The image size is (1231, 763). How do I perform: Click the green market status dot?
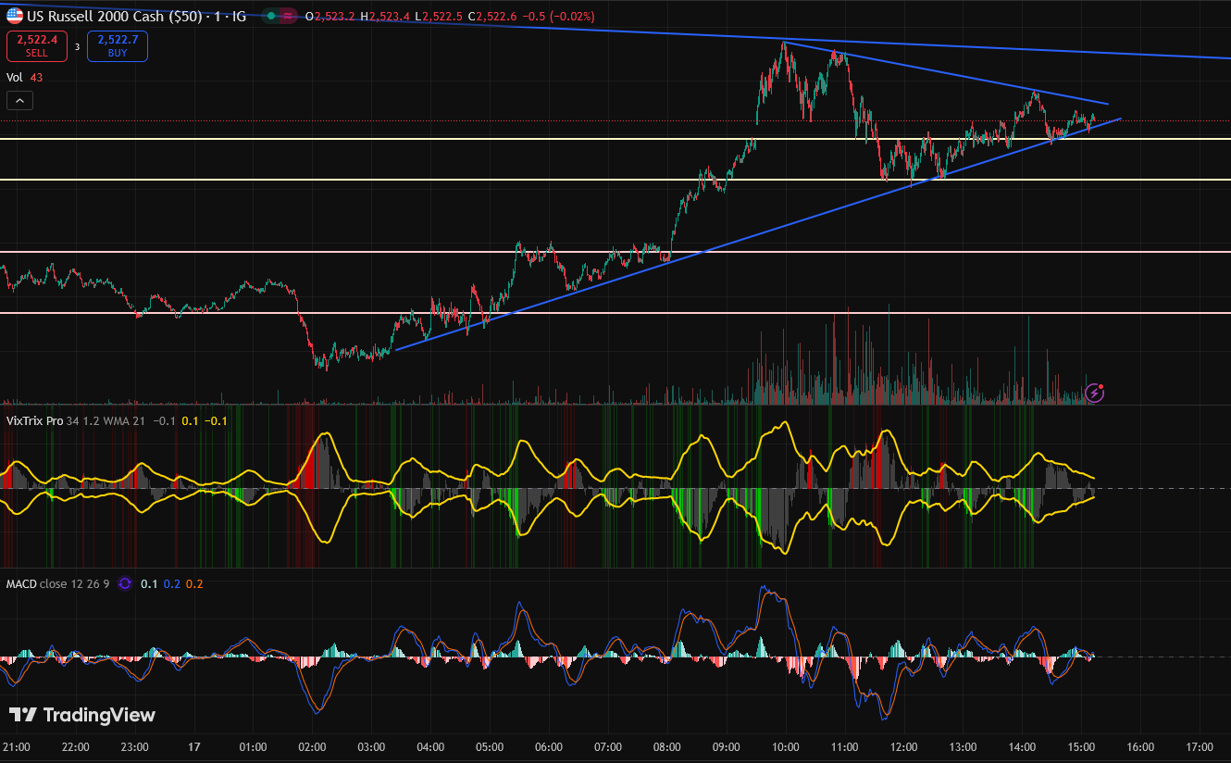pyautogui.click(x=270, y=17)
